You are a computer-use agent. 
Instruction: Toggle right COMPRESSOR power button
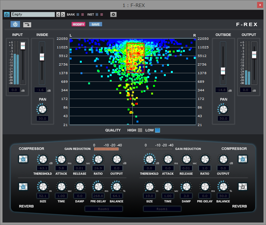tap(243, 159)
